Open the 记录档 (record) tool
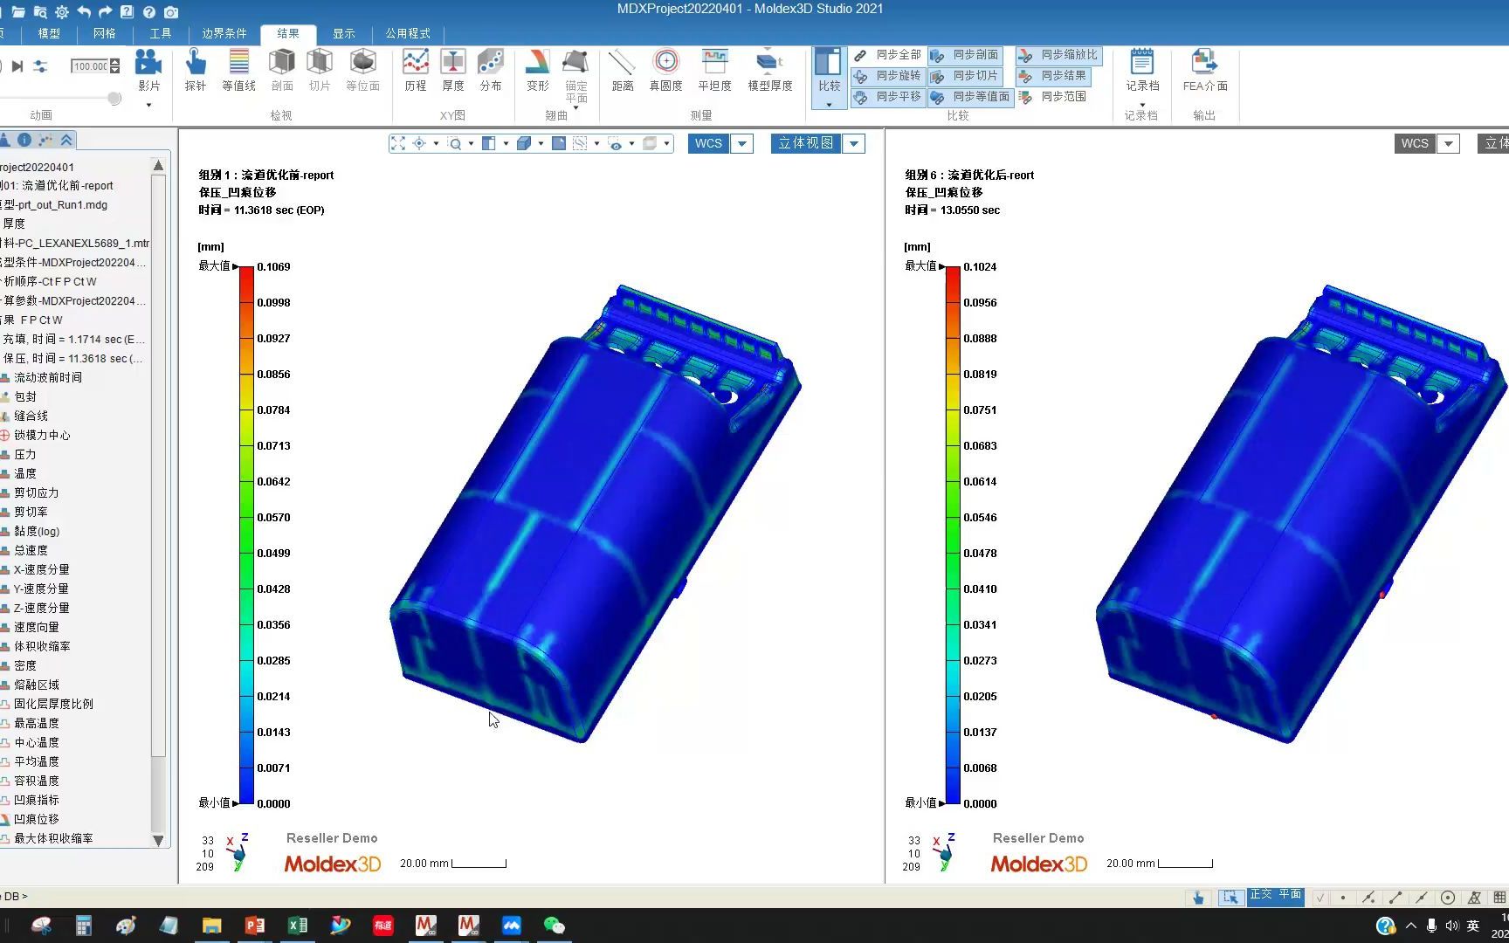The height and width of the screenshot is (943, 1509). click(1141, 70)
